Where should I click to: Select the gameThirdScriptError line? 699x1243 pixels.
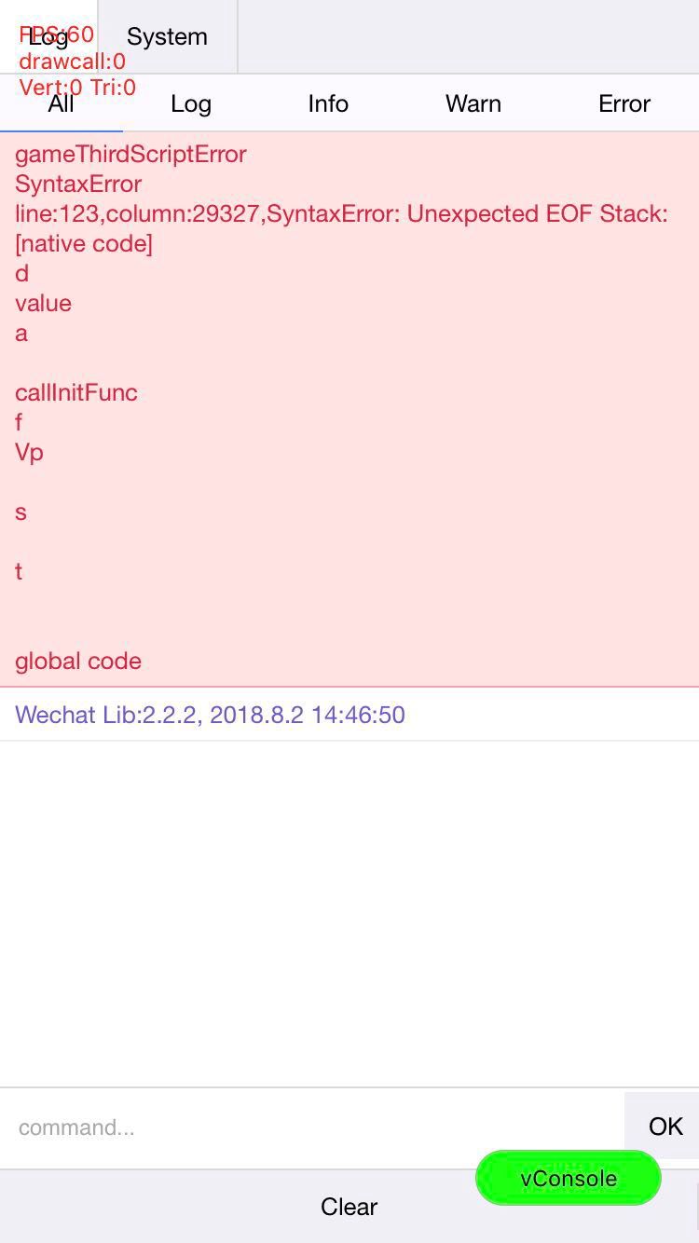[130, 154]
